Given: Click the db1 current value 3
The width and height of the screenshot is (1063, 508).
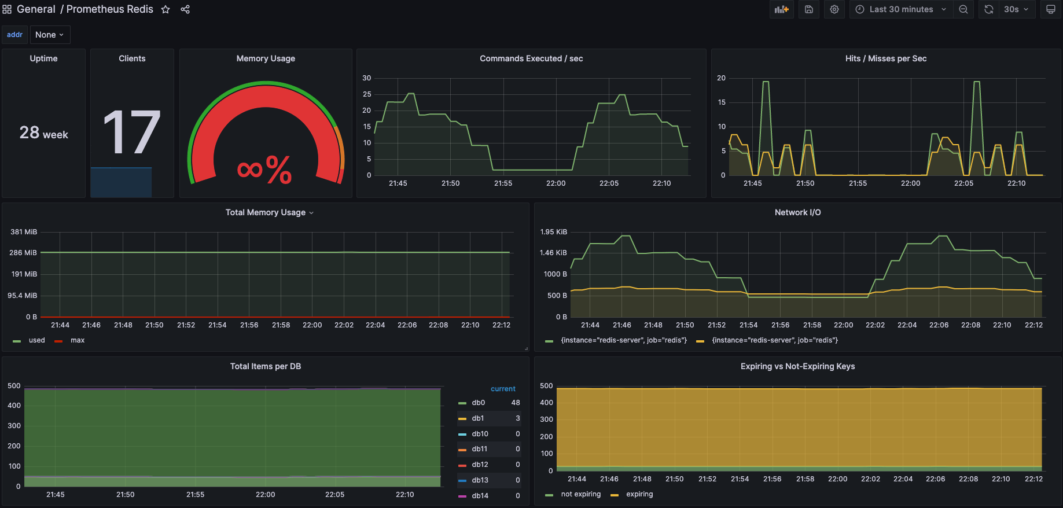Looking at the screenshot, I should click(x=518, y=418).
